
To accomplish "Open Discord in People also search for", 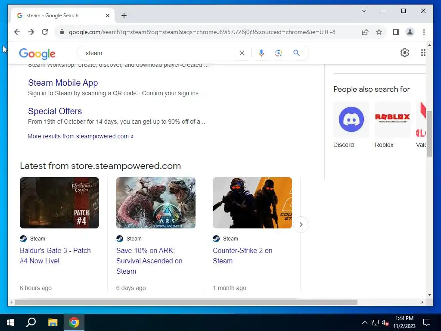I will (351, 119).
